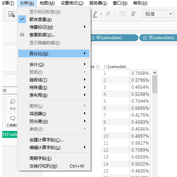The width and height of the screenshot is (177, 177).
Task: Open the 服务器(S) menu
Action: pyautogui.click(x=98, y=3)
